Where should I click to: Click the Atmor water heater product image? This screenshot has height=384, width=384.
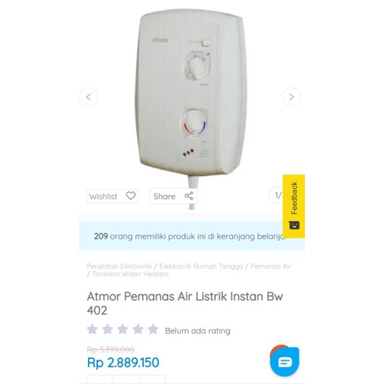pos(190,94)
